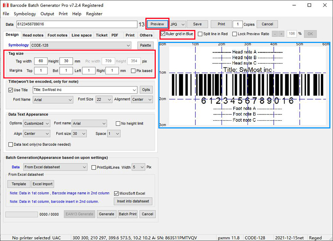The height and width of the screenshot is (241, 333).
Task: Open the Register menu
Action: point(94,14)
